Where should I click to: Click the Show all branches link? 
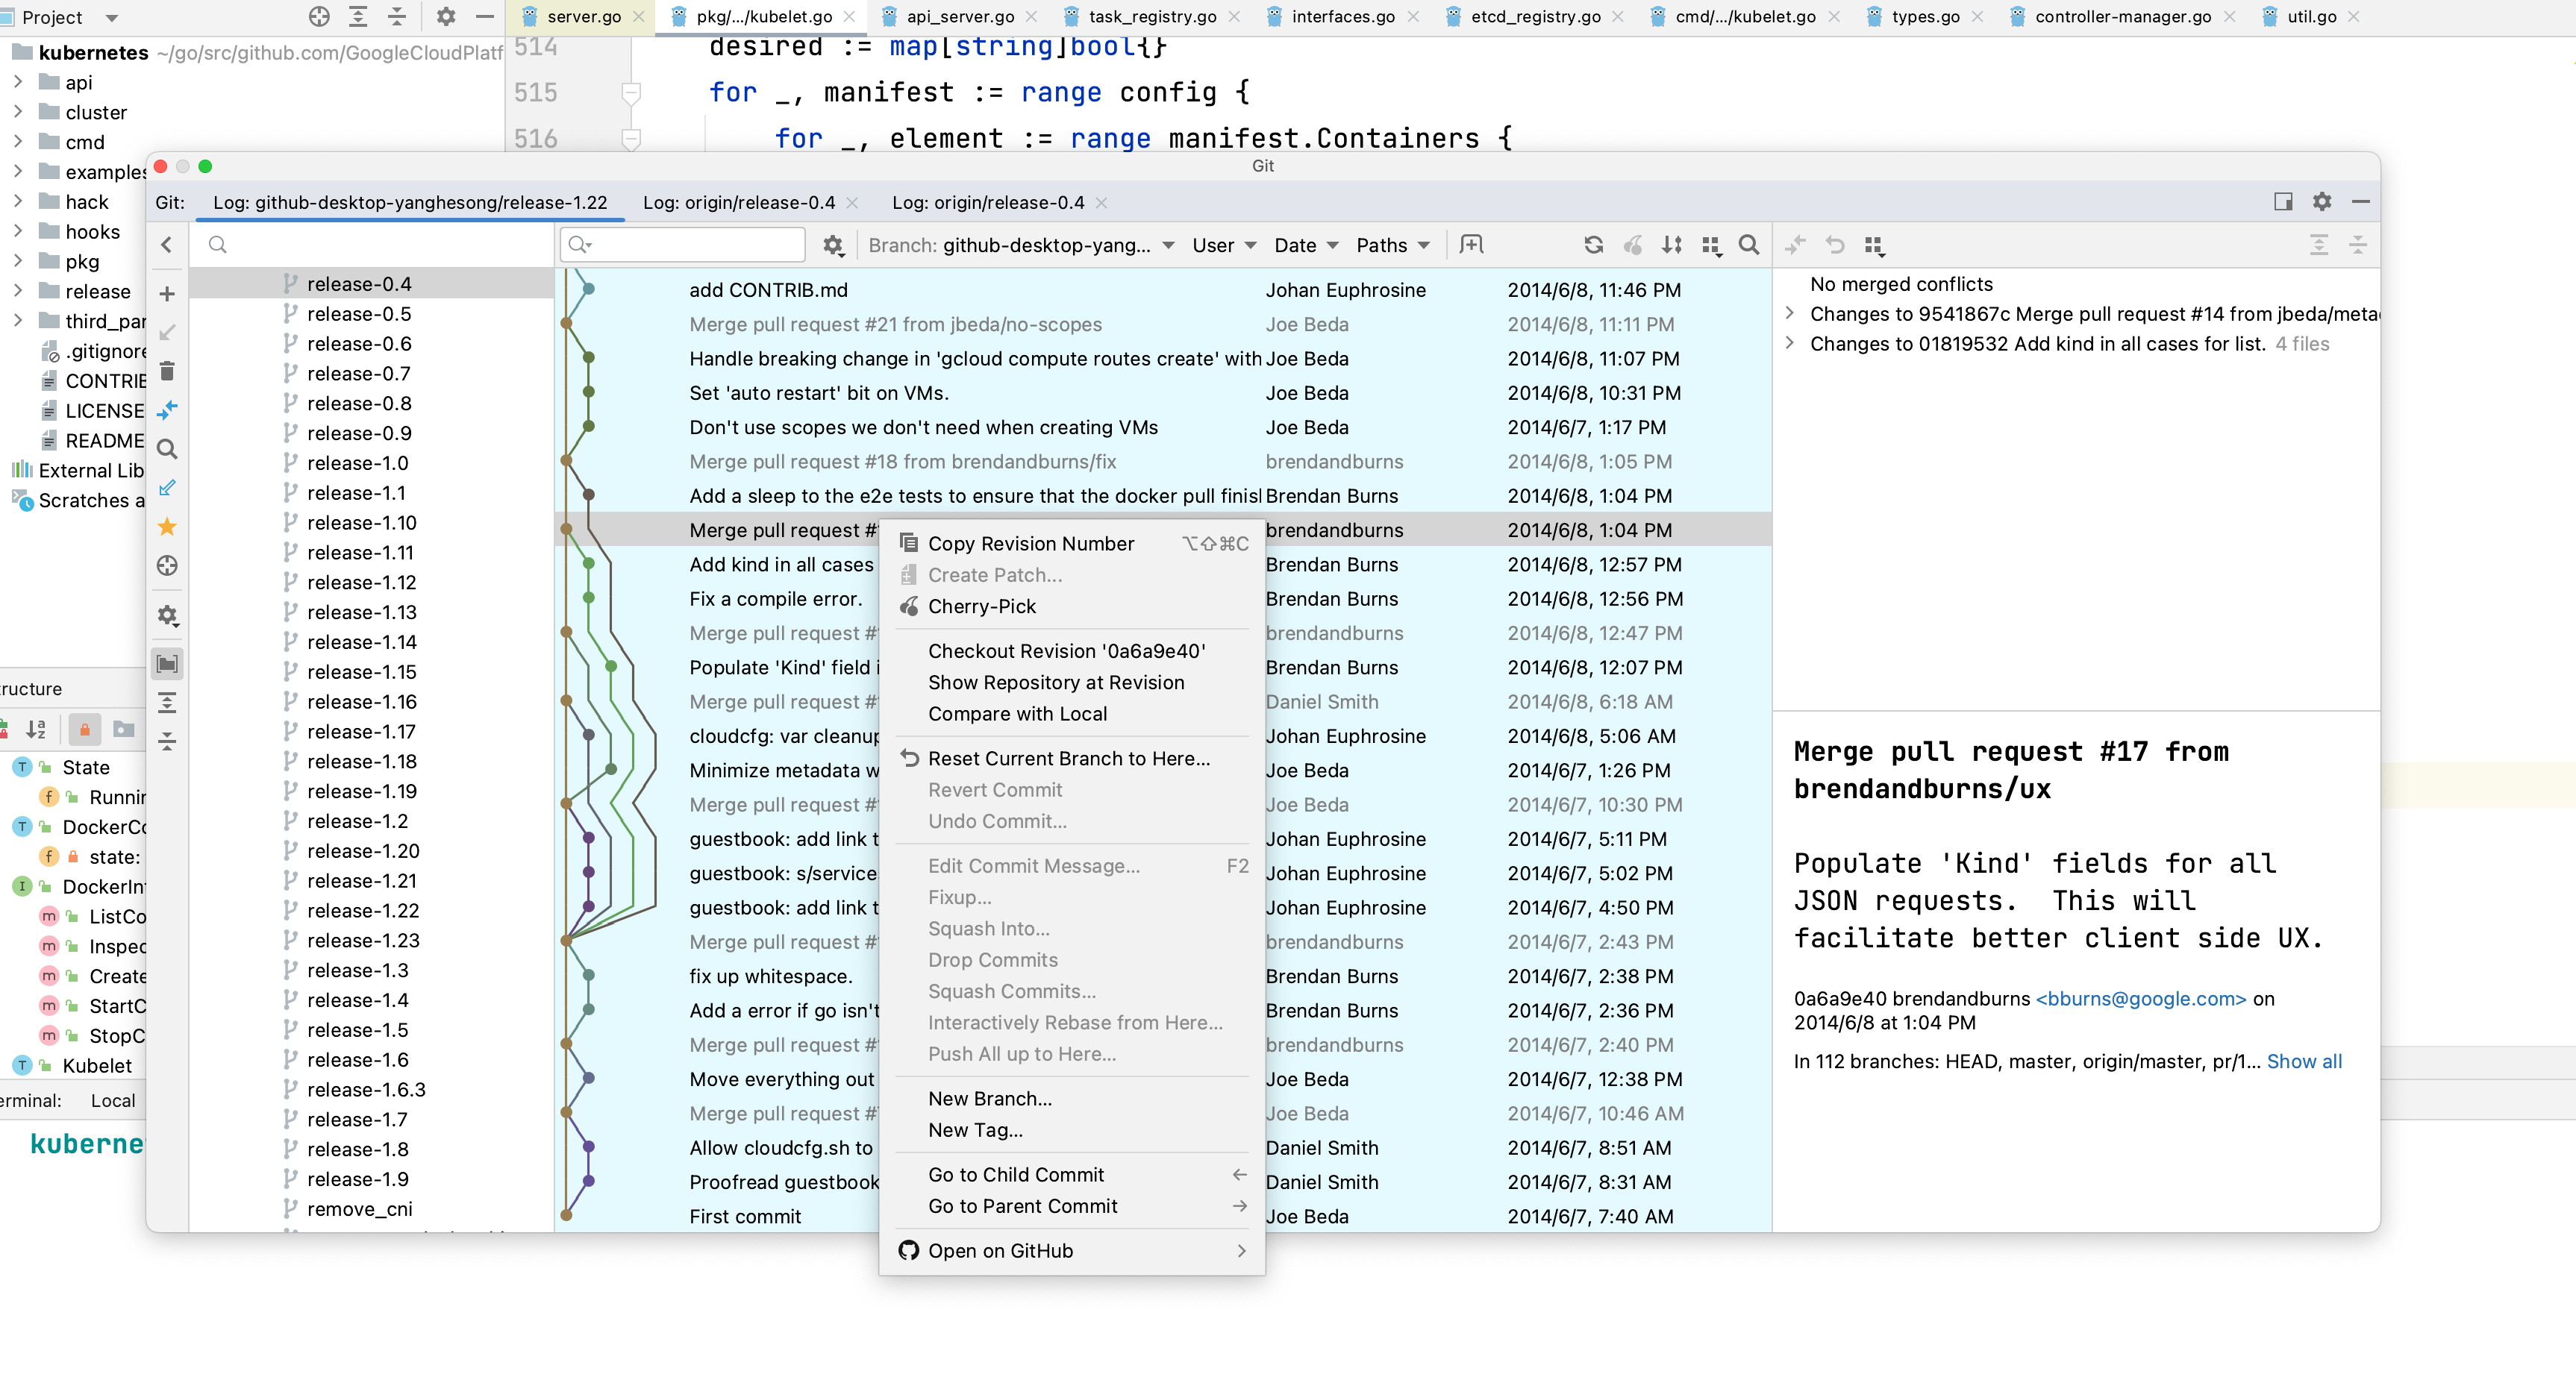[2303, 1061]
